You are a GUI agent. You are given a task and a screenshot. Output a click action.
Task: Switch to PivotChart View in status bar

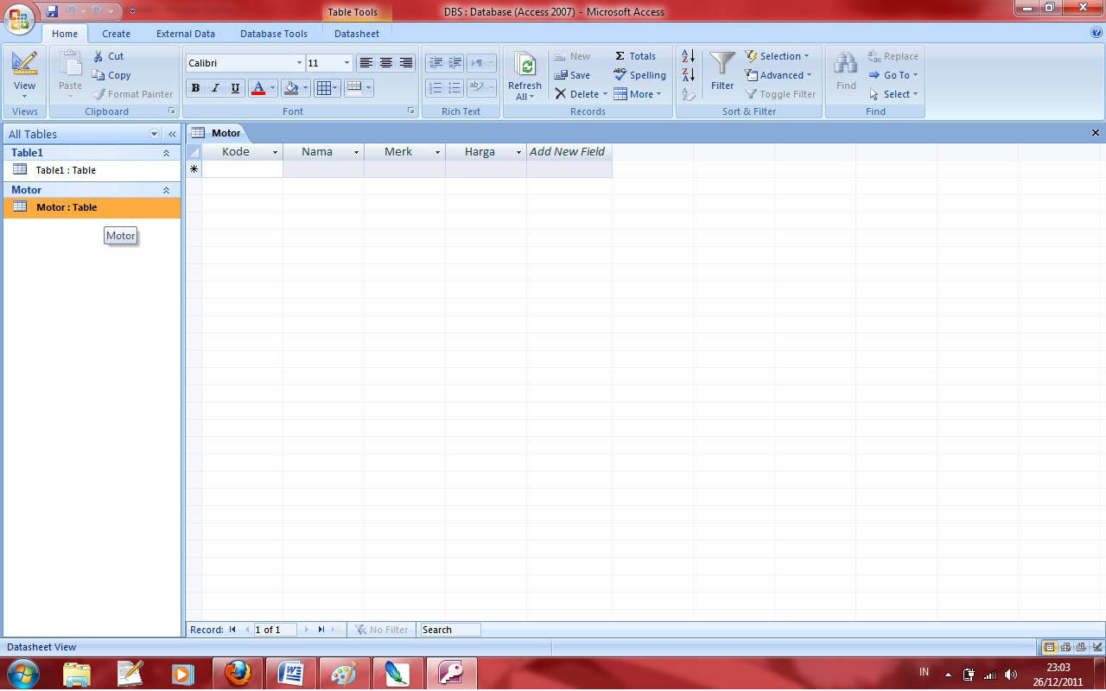(x=1081, y=647)
